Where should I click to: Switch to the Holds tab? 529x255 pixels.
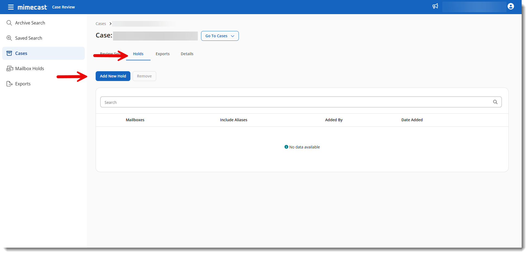(138, 54)
